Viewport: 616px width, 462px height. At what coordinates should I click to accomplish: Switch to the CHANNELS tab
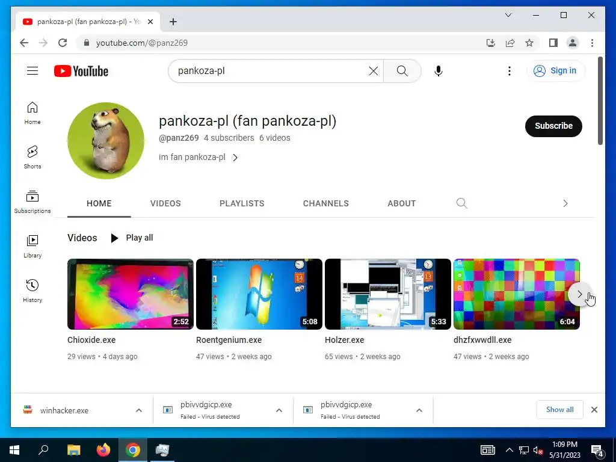325,203
